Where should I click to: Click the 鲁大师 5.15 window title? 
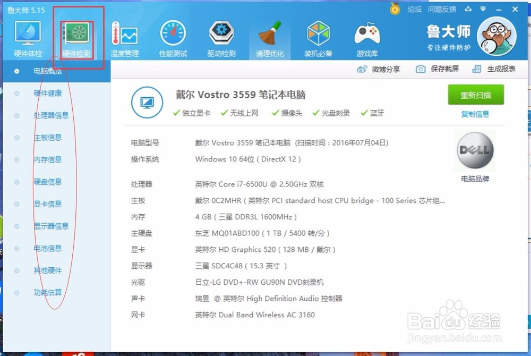[26, 10]
